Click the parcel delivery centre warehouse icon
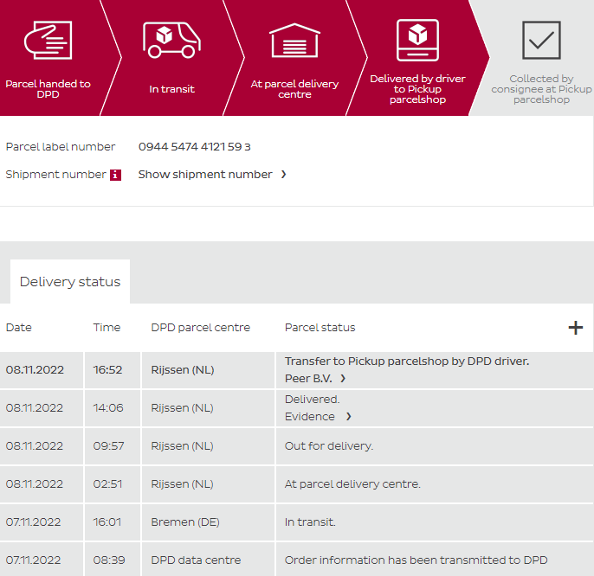 pyautogui.click(x=294, y=40)
